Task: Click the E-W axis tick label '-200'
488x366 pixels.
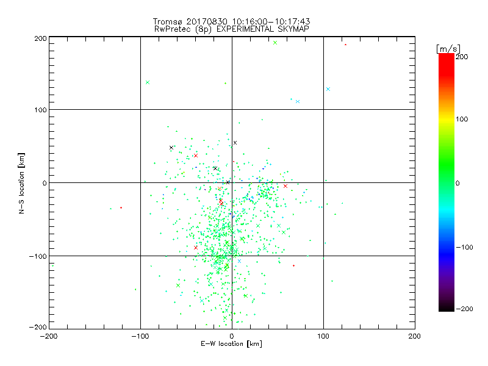Action: point(49,336)
